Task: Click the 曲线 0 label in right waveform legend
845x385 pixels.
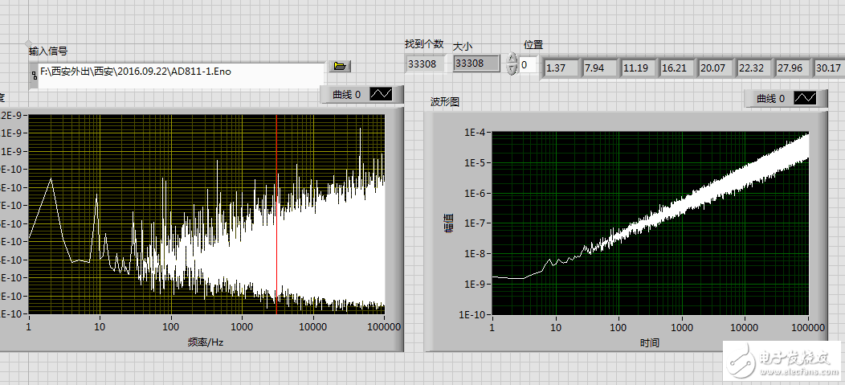Action: pos(770,98)
